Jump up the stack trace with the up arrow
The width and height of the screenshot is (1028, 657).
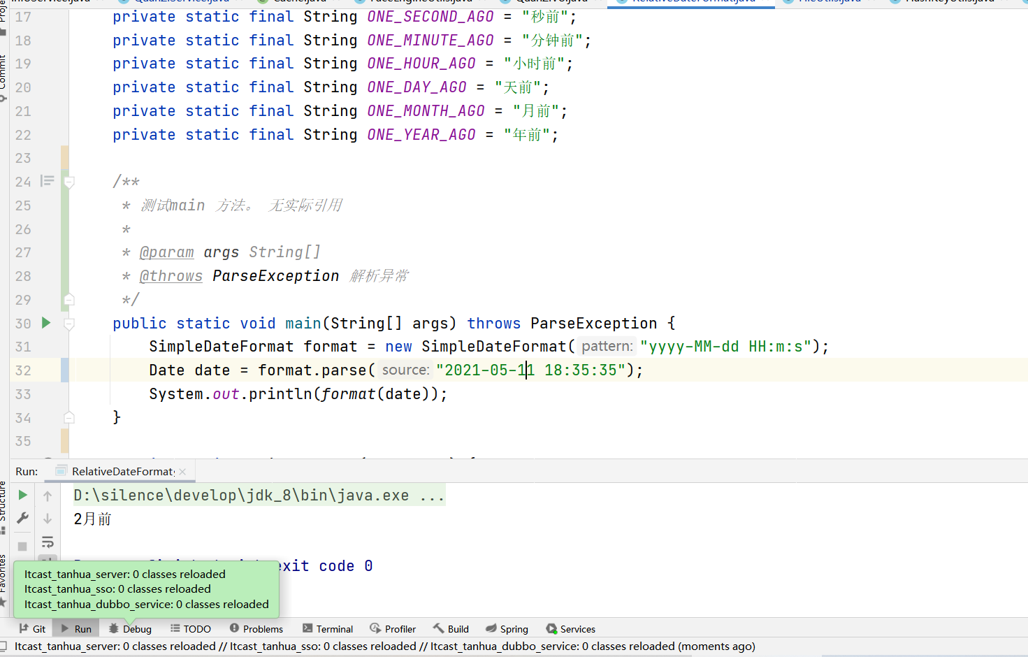(48, 496)
